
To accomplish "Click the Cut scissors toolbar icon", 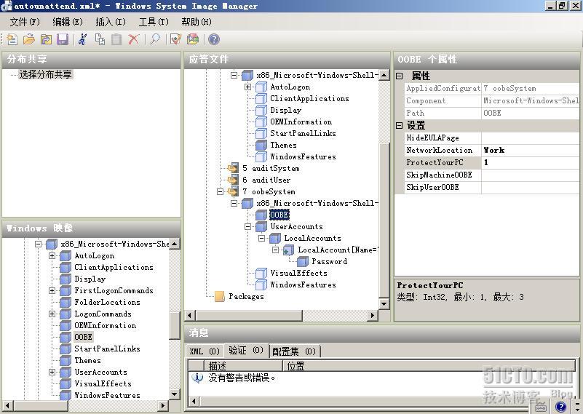I will click(82, 39).
